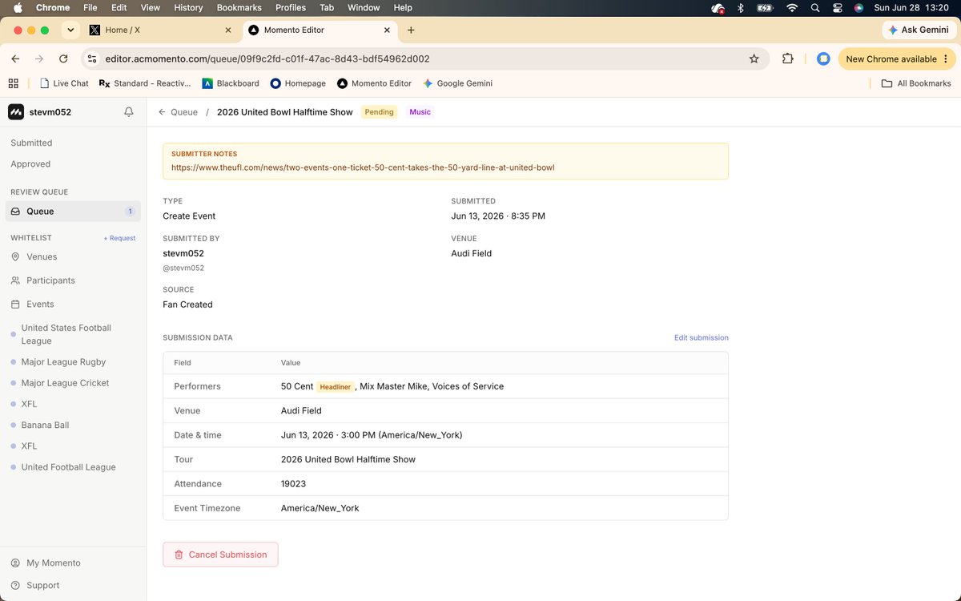View site information icon in address bar
This screenshot has height=601, width=961.
92,58
